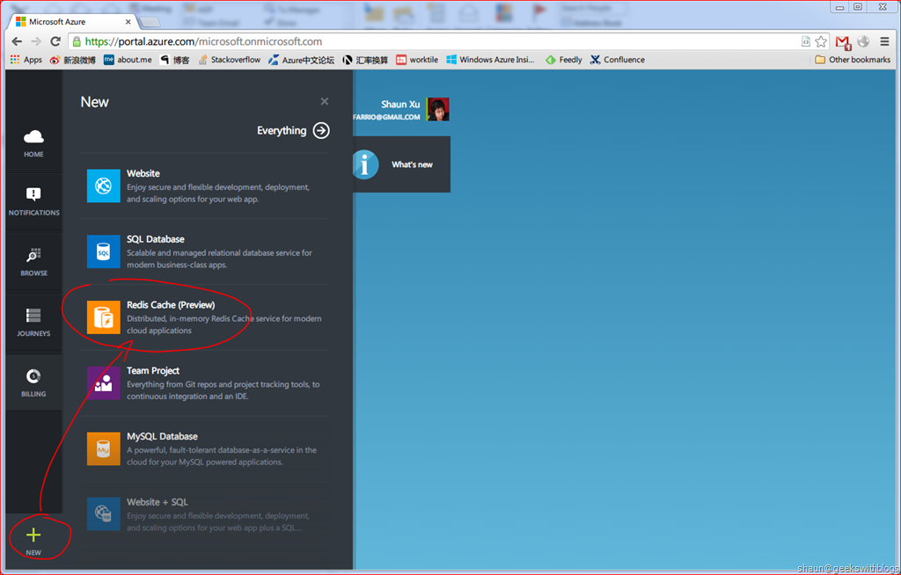Click the MySQL Database title text
Image resolution: width=901 pixels, height=575 pixels.
[162, 437]
